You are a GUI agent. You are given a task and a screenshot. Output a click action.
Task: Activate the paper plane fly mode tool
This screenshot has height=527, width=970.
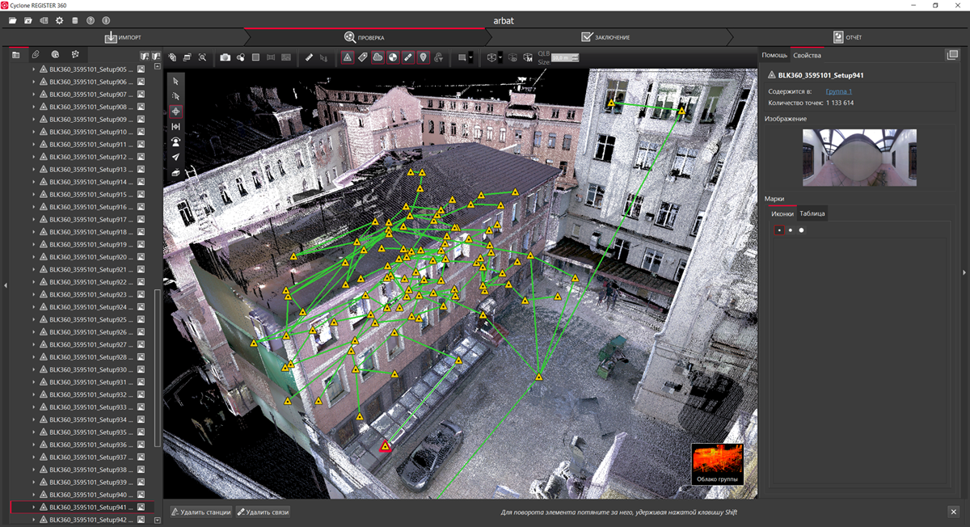(175, 158)
